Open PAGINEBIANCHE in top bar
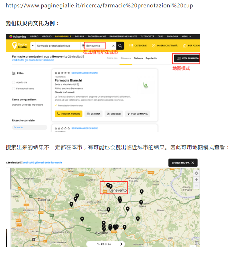 (x=97, y=37)
